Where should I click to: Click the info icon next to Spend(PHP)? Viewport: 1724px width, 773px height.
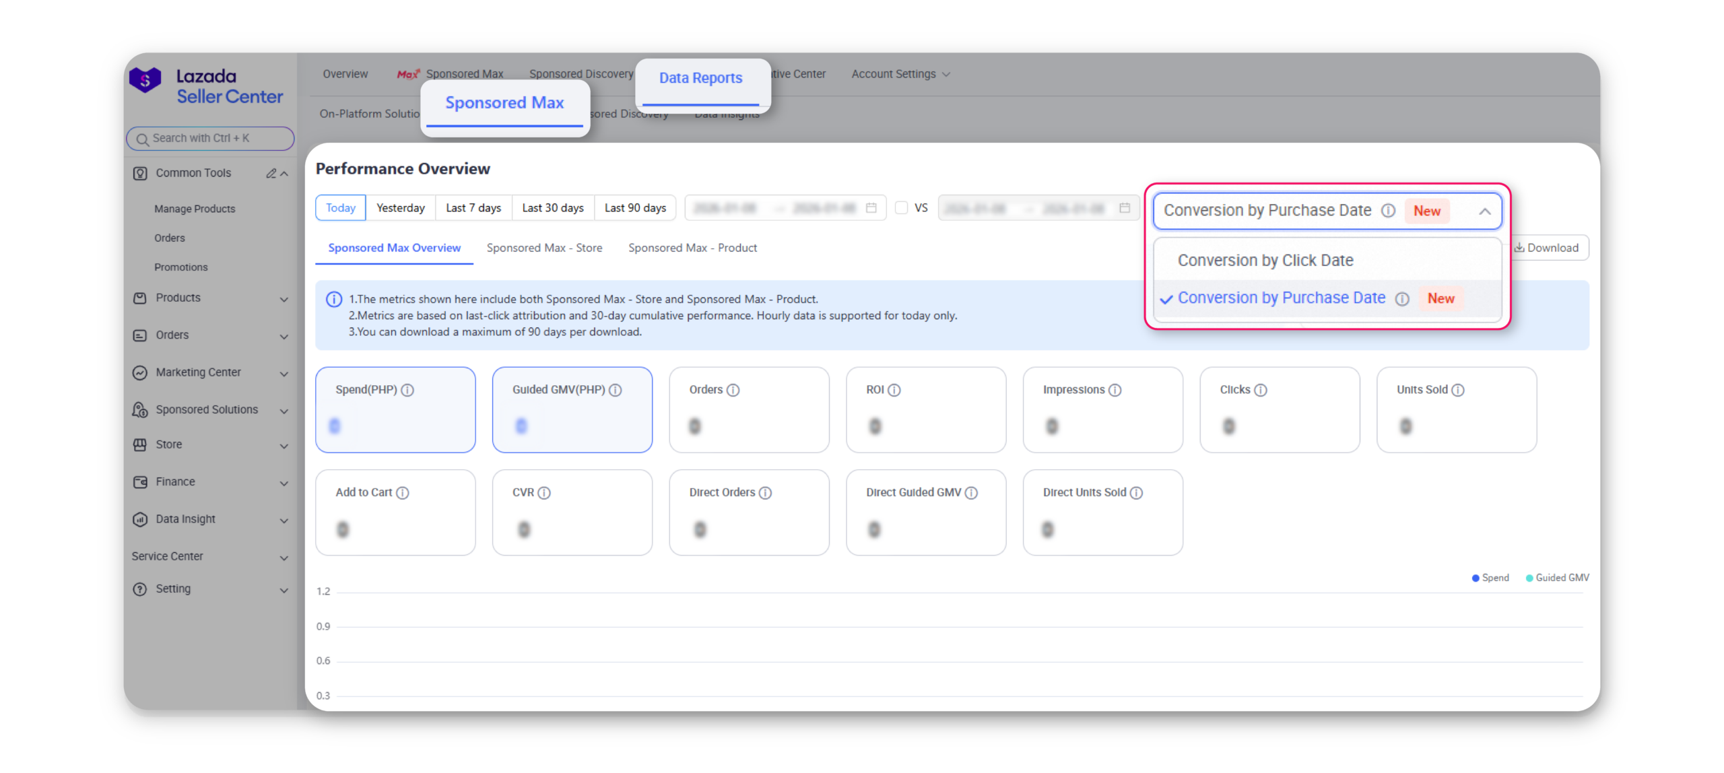point(407,390)
